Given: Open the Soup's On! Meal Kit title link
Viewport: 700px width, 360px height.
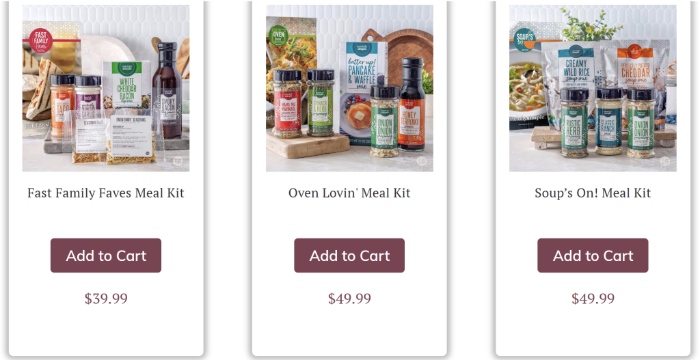Looking at the screenshot, I should 593,193.
